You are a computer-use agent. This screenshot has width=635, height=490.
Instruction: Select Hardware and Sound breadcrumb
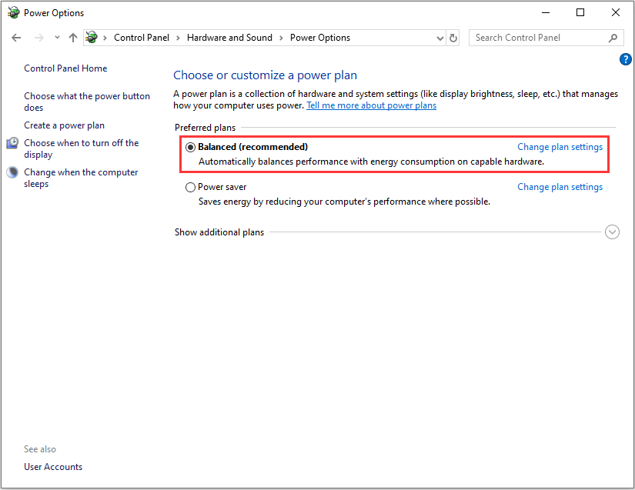coord(229,38)
